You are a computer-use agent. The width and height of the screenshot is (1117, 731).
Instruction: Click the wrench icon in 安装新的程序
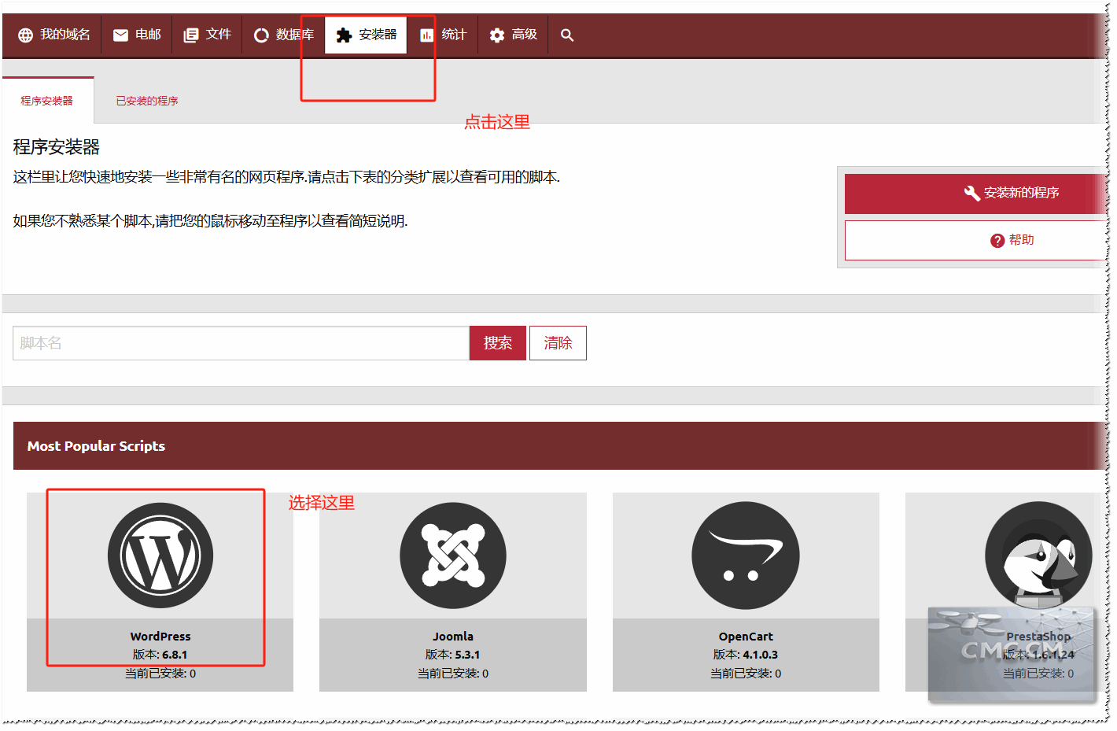coord(972,193)
